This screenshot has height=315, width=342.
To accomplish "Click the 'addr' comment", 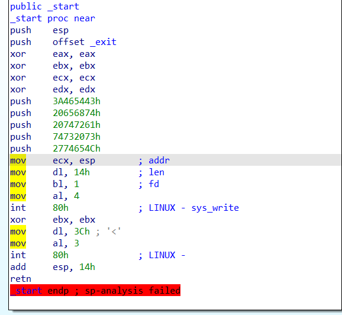I will (x=159, y=160).
